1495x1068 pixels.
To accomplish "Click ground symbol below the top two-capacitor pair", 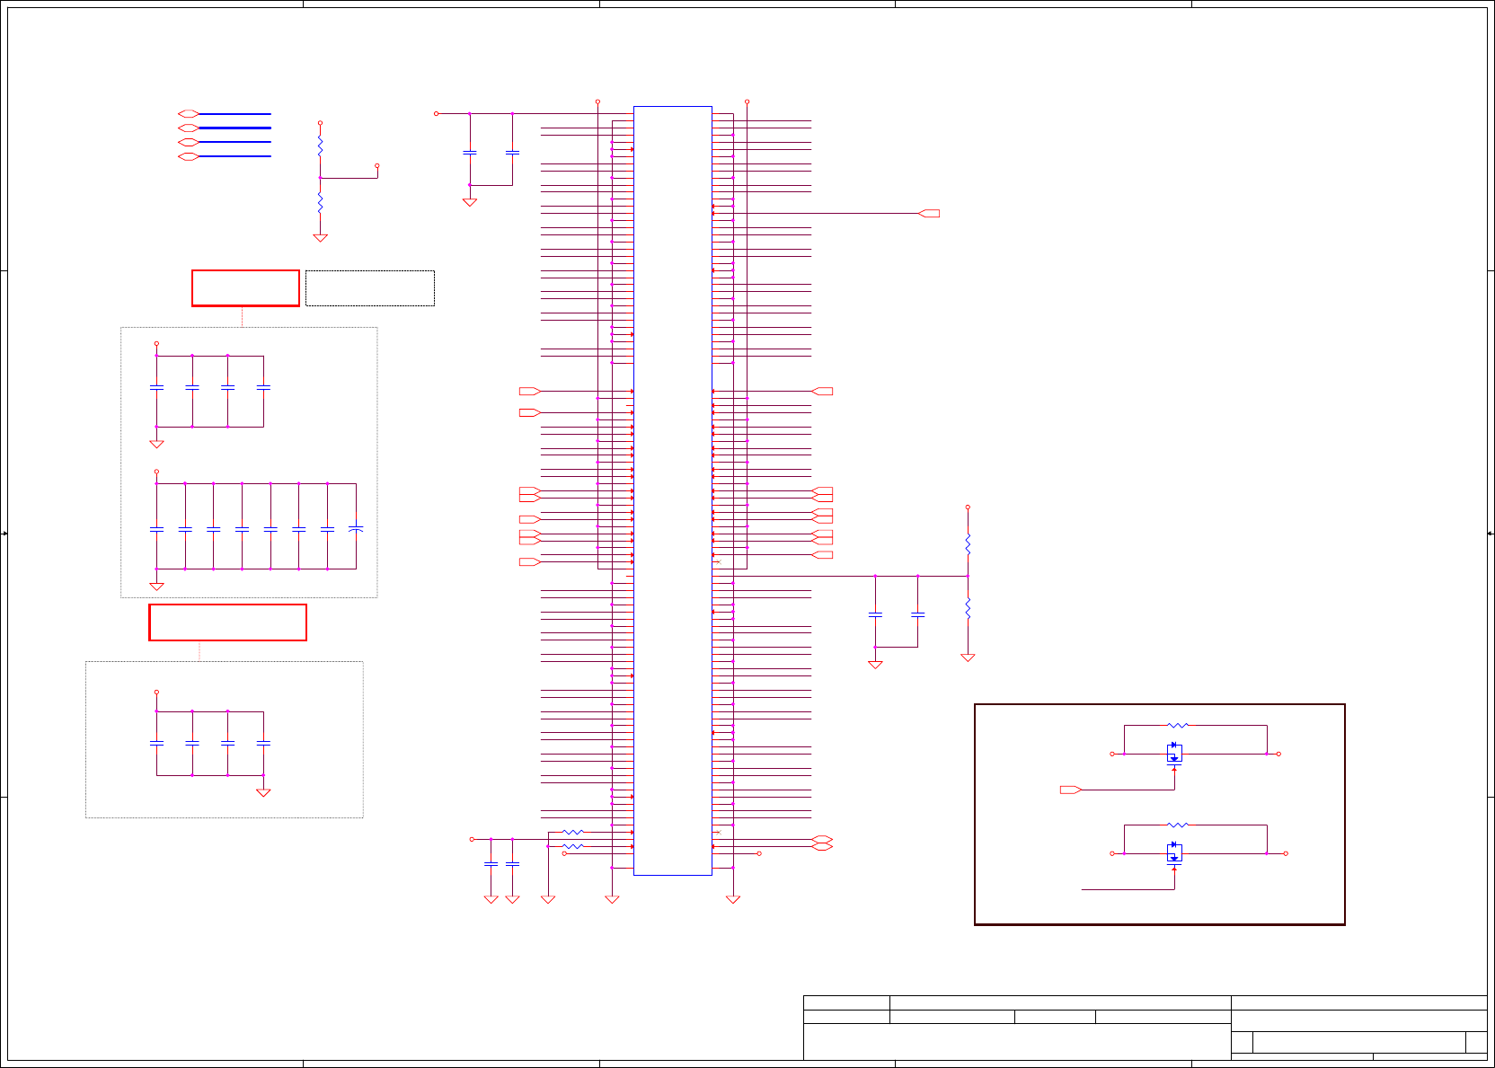I will tap(469, 202).
